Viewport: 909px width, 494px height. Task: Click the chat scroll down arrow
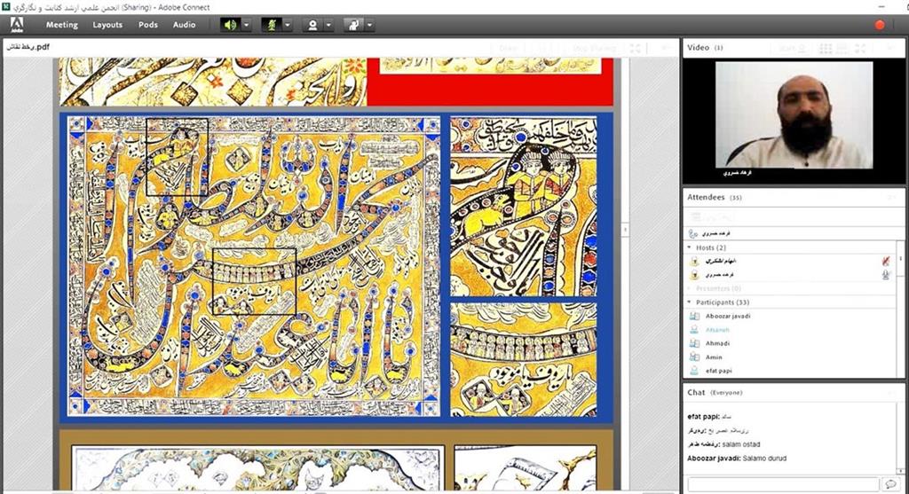900,471
